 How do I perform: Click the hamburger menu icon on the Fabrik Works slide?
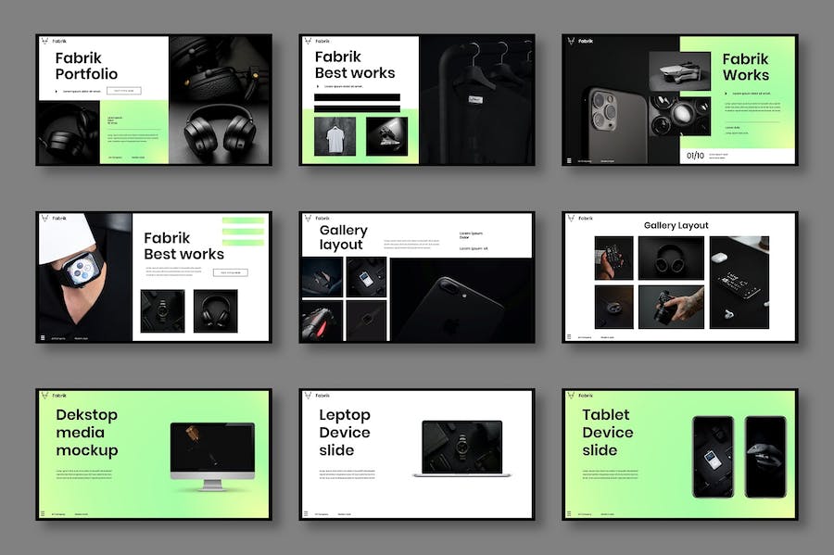(x=569, y=160)
